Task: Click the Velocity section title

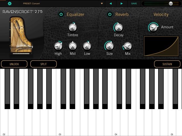Action: (x=161, y=14)
